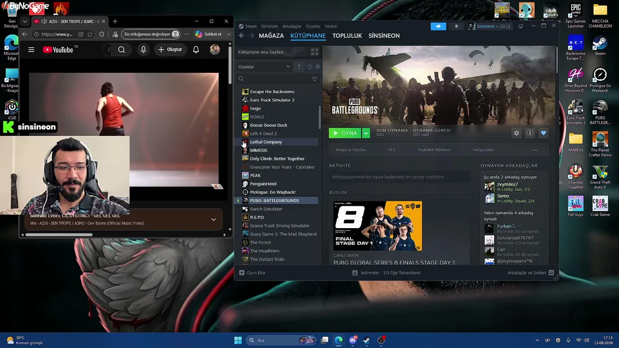Show hidden system tray icons chevron

pos(537,340)
